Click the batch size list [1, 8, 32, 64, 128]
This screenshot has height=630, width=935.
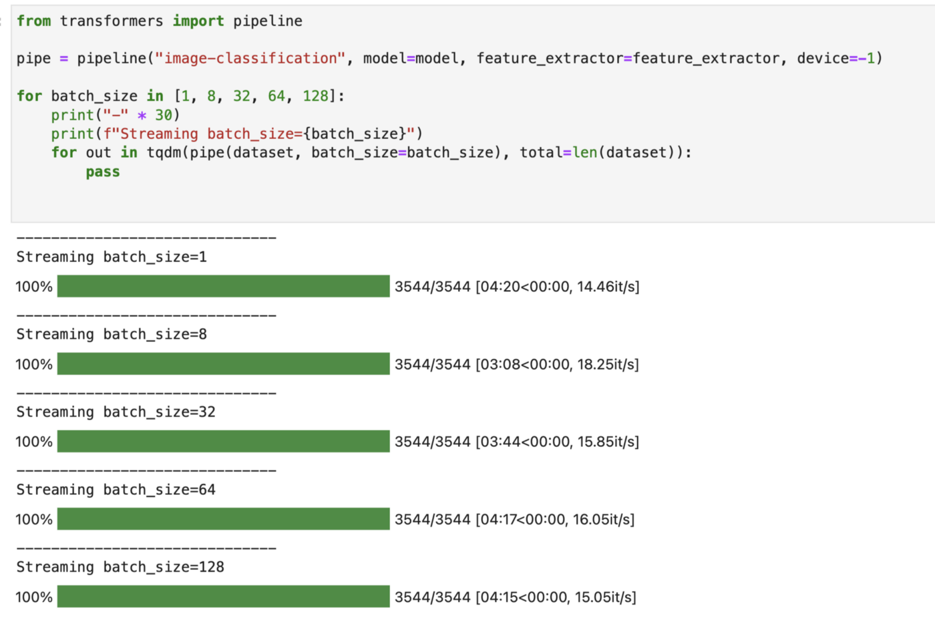[259, 96]
